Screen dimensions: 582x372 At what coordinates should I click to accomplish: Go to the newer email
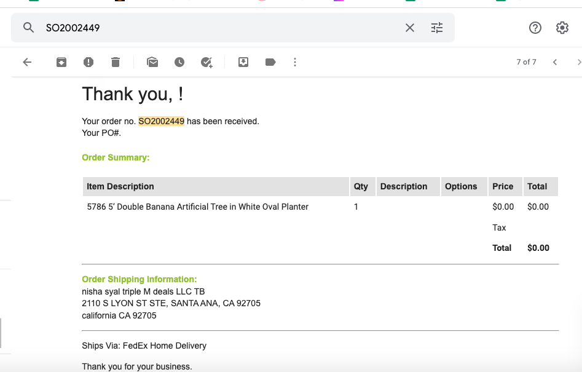click(x=555, y=62)
